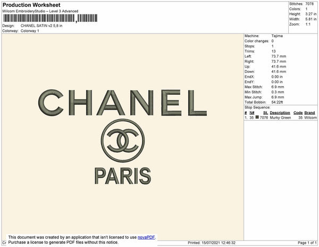Image resolution: width=319 pixels, height=247 pixels.
Task: Click the Description column header
Action: [280, 113]
